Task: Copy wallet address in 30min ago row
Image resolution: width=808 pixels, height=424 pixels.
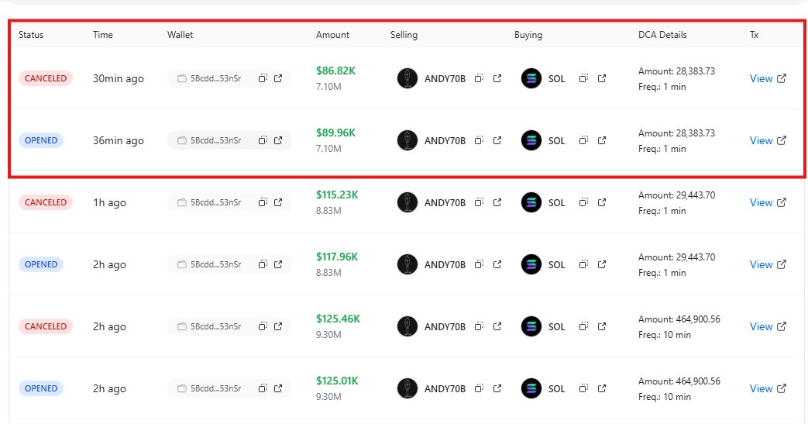Action: [263, 78]
